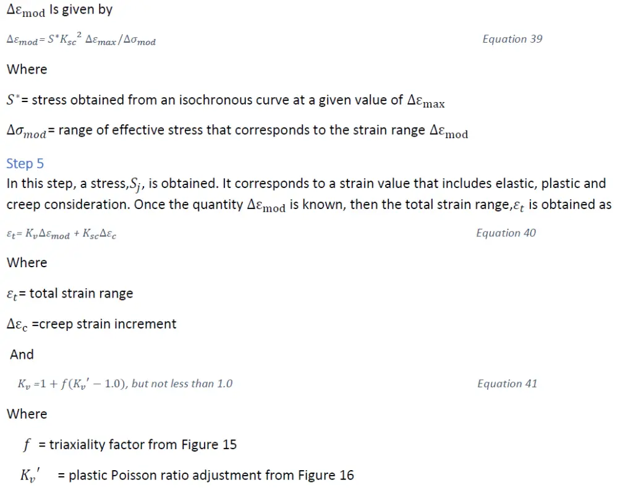Click the Δσmod definition line

(x=237, y=131)
